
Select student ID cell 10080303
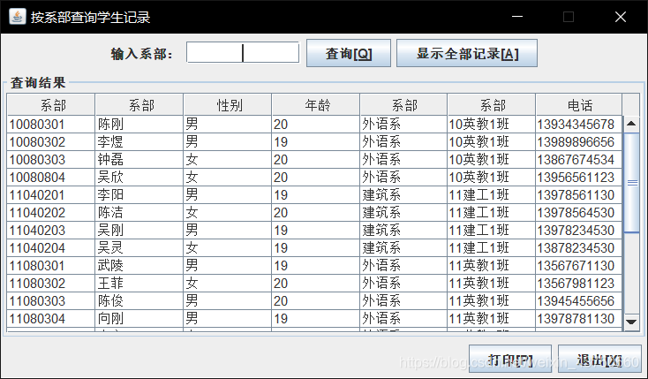pyautogui.click(x=51, y=160)
